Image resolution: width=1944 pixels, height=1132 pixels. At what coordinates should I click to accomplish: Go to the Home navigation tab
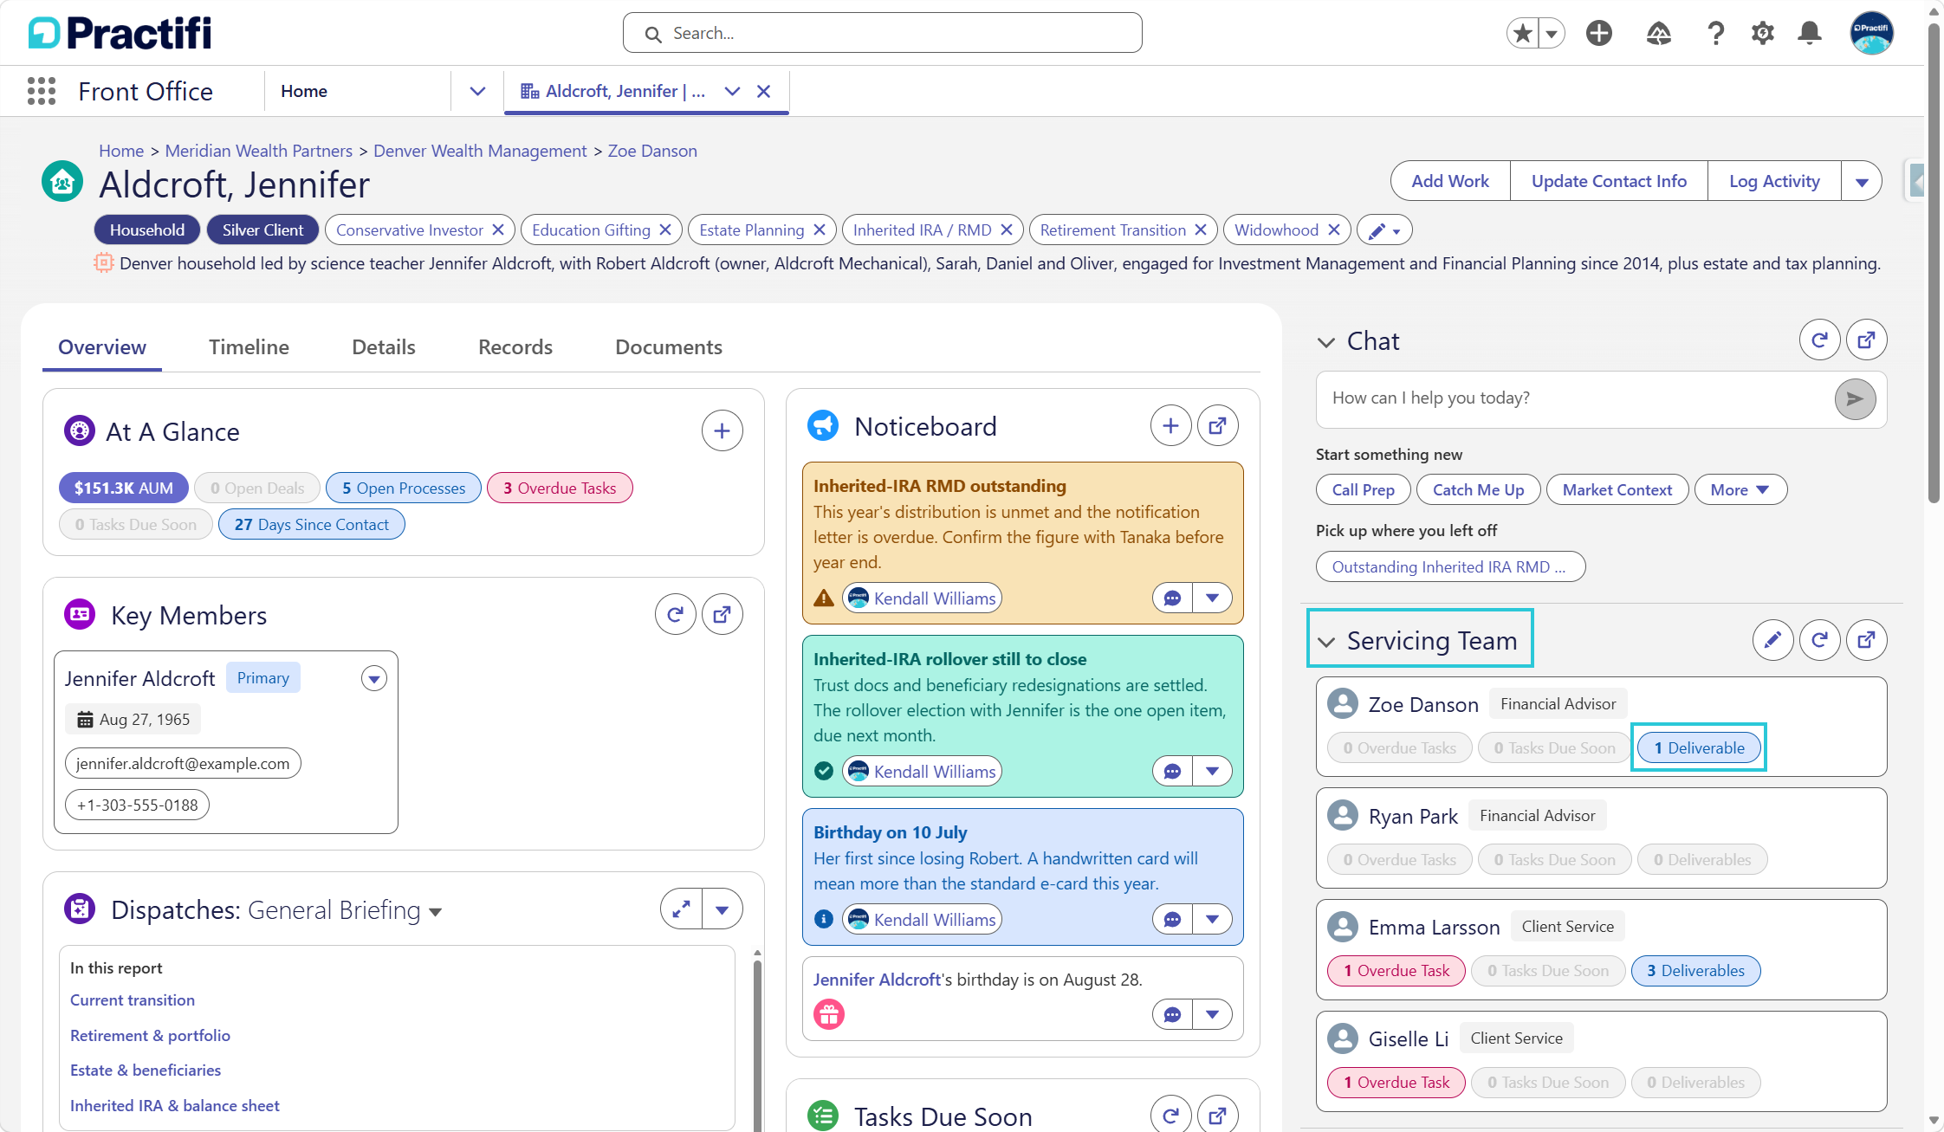304,91
